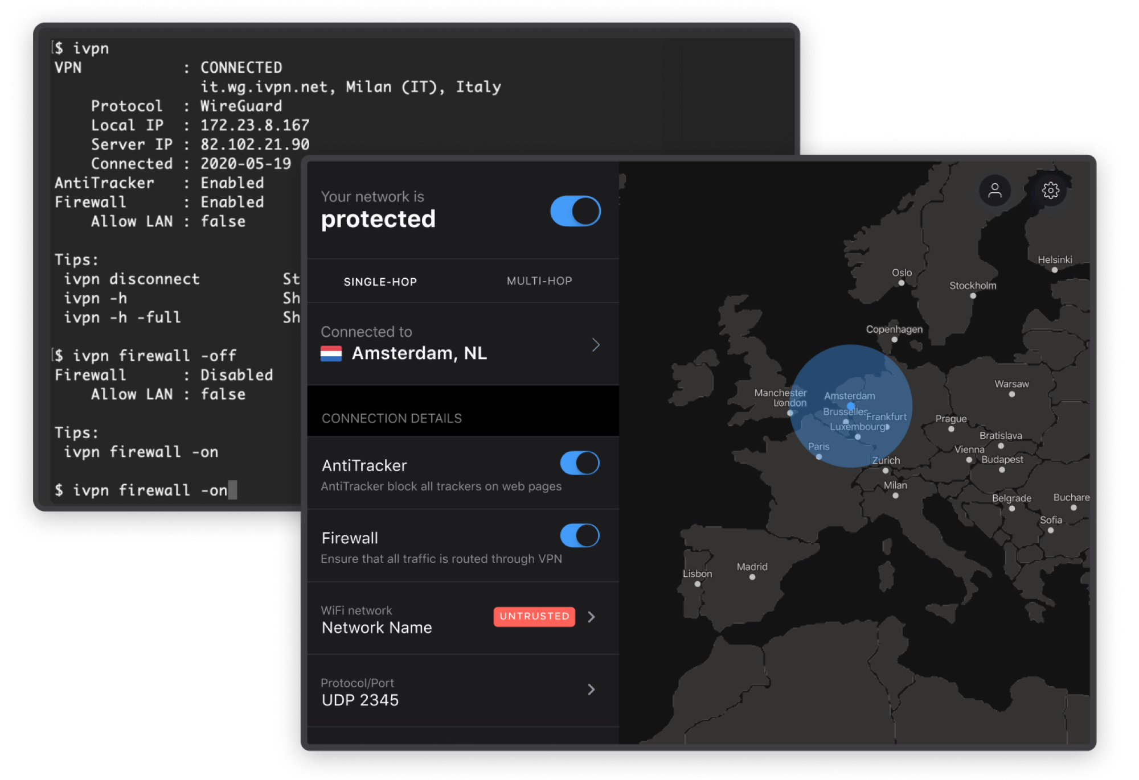Select the Budapest map marker

1002,470
